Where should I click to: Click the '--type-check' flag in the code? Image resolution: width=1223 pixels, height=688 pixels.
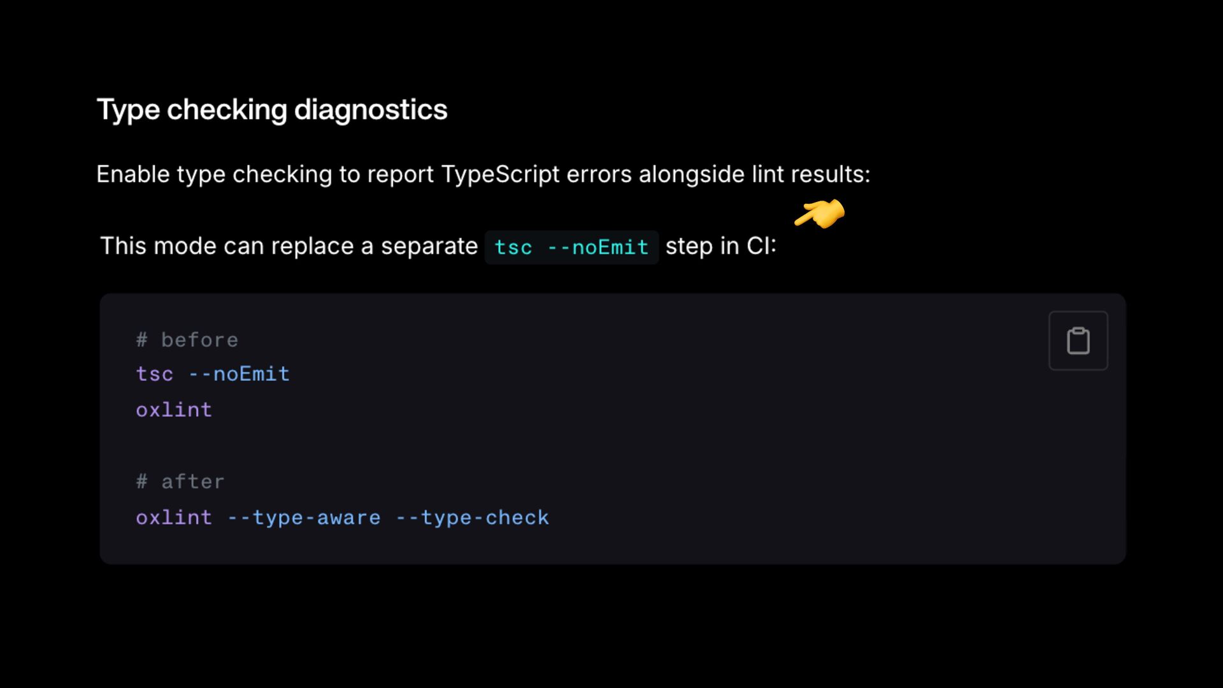pos(472,517)
